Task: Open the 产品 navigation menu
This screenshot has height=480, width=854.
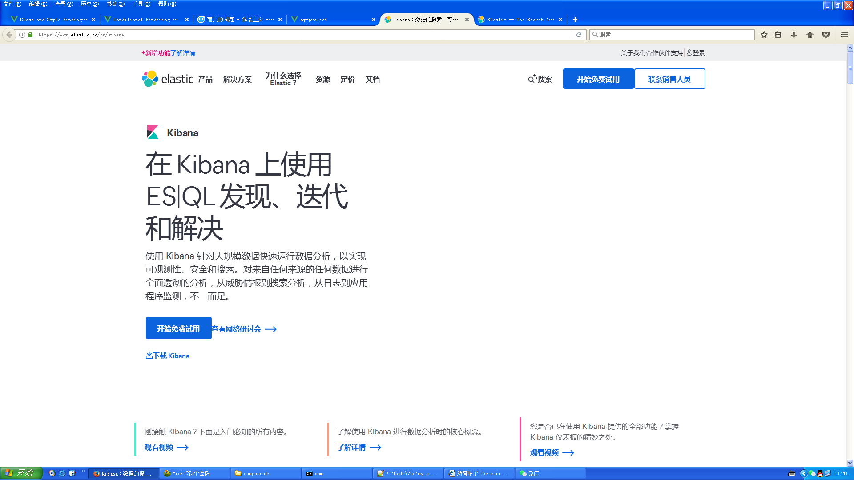Action: pyautogui.click(x=205, y=79)
